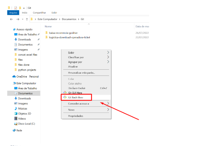
Task: Expand the Novo submenu arrow
Action: 108,110
